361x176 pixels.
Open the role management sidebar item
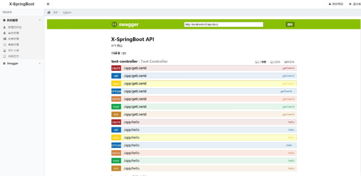(13, 33)
